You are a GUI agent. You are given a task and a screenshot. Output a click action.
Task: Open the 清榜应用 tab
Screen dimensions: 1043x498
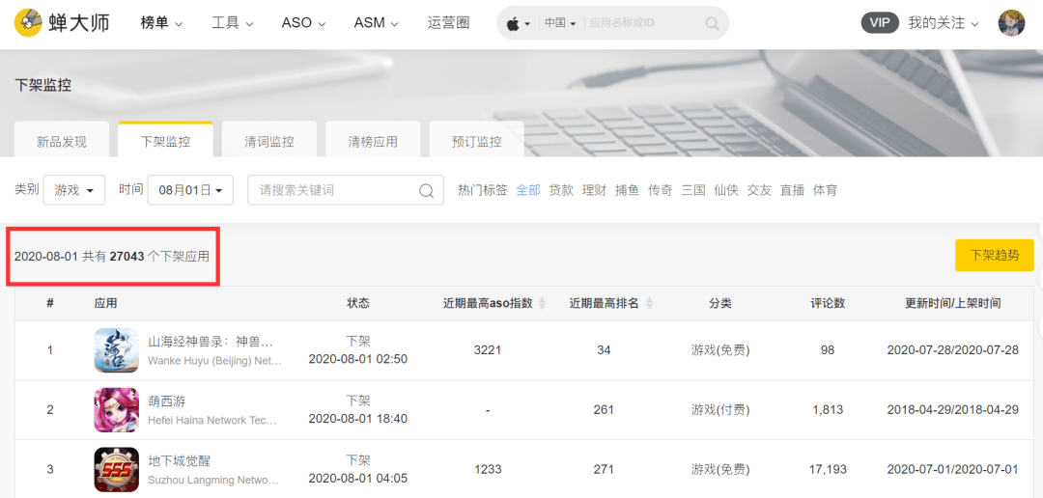pos(373,141)
